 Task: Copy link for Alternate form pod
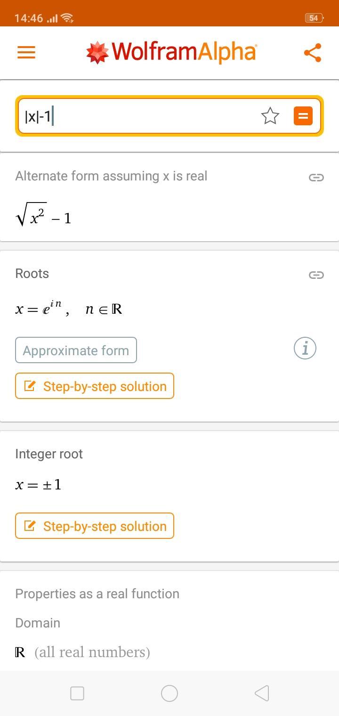pyautogui.click(x=316, y=177)
